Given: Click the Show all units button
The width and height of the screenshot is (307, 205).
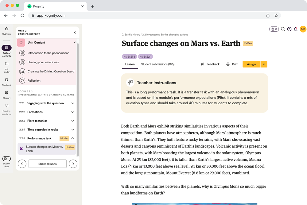Looking at the screenshot, I should pos(47,164).
